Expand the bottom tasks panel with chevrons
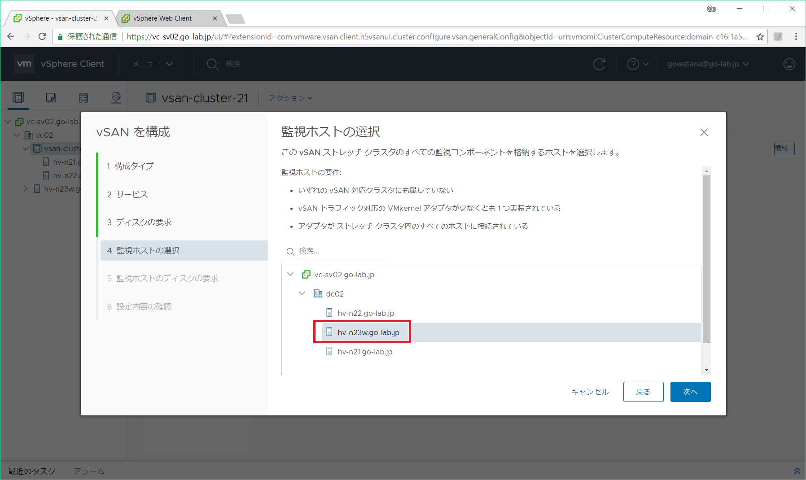 797,471
